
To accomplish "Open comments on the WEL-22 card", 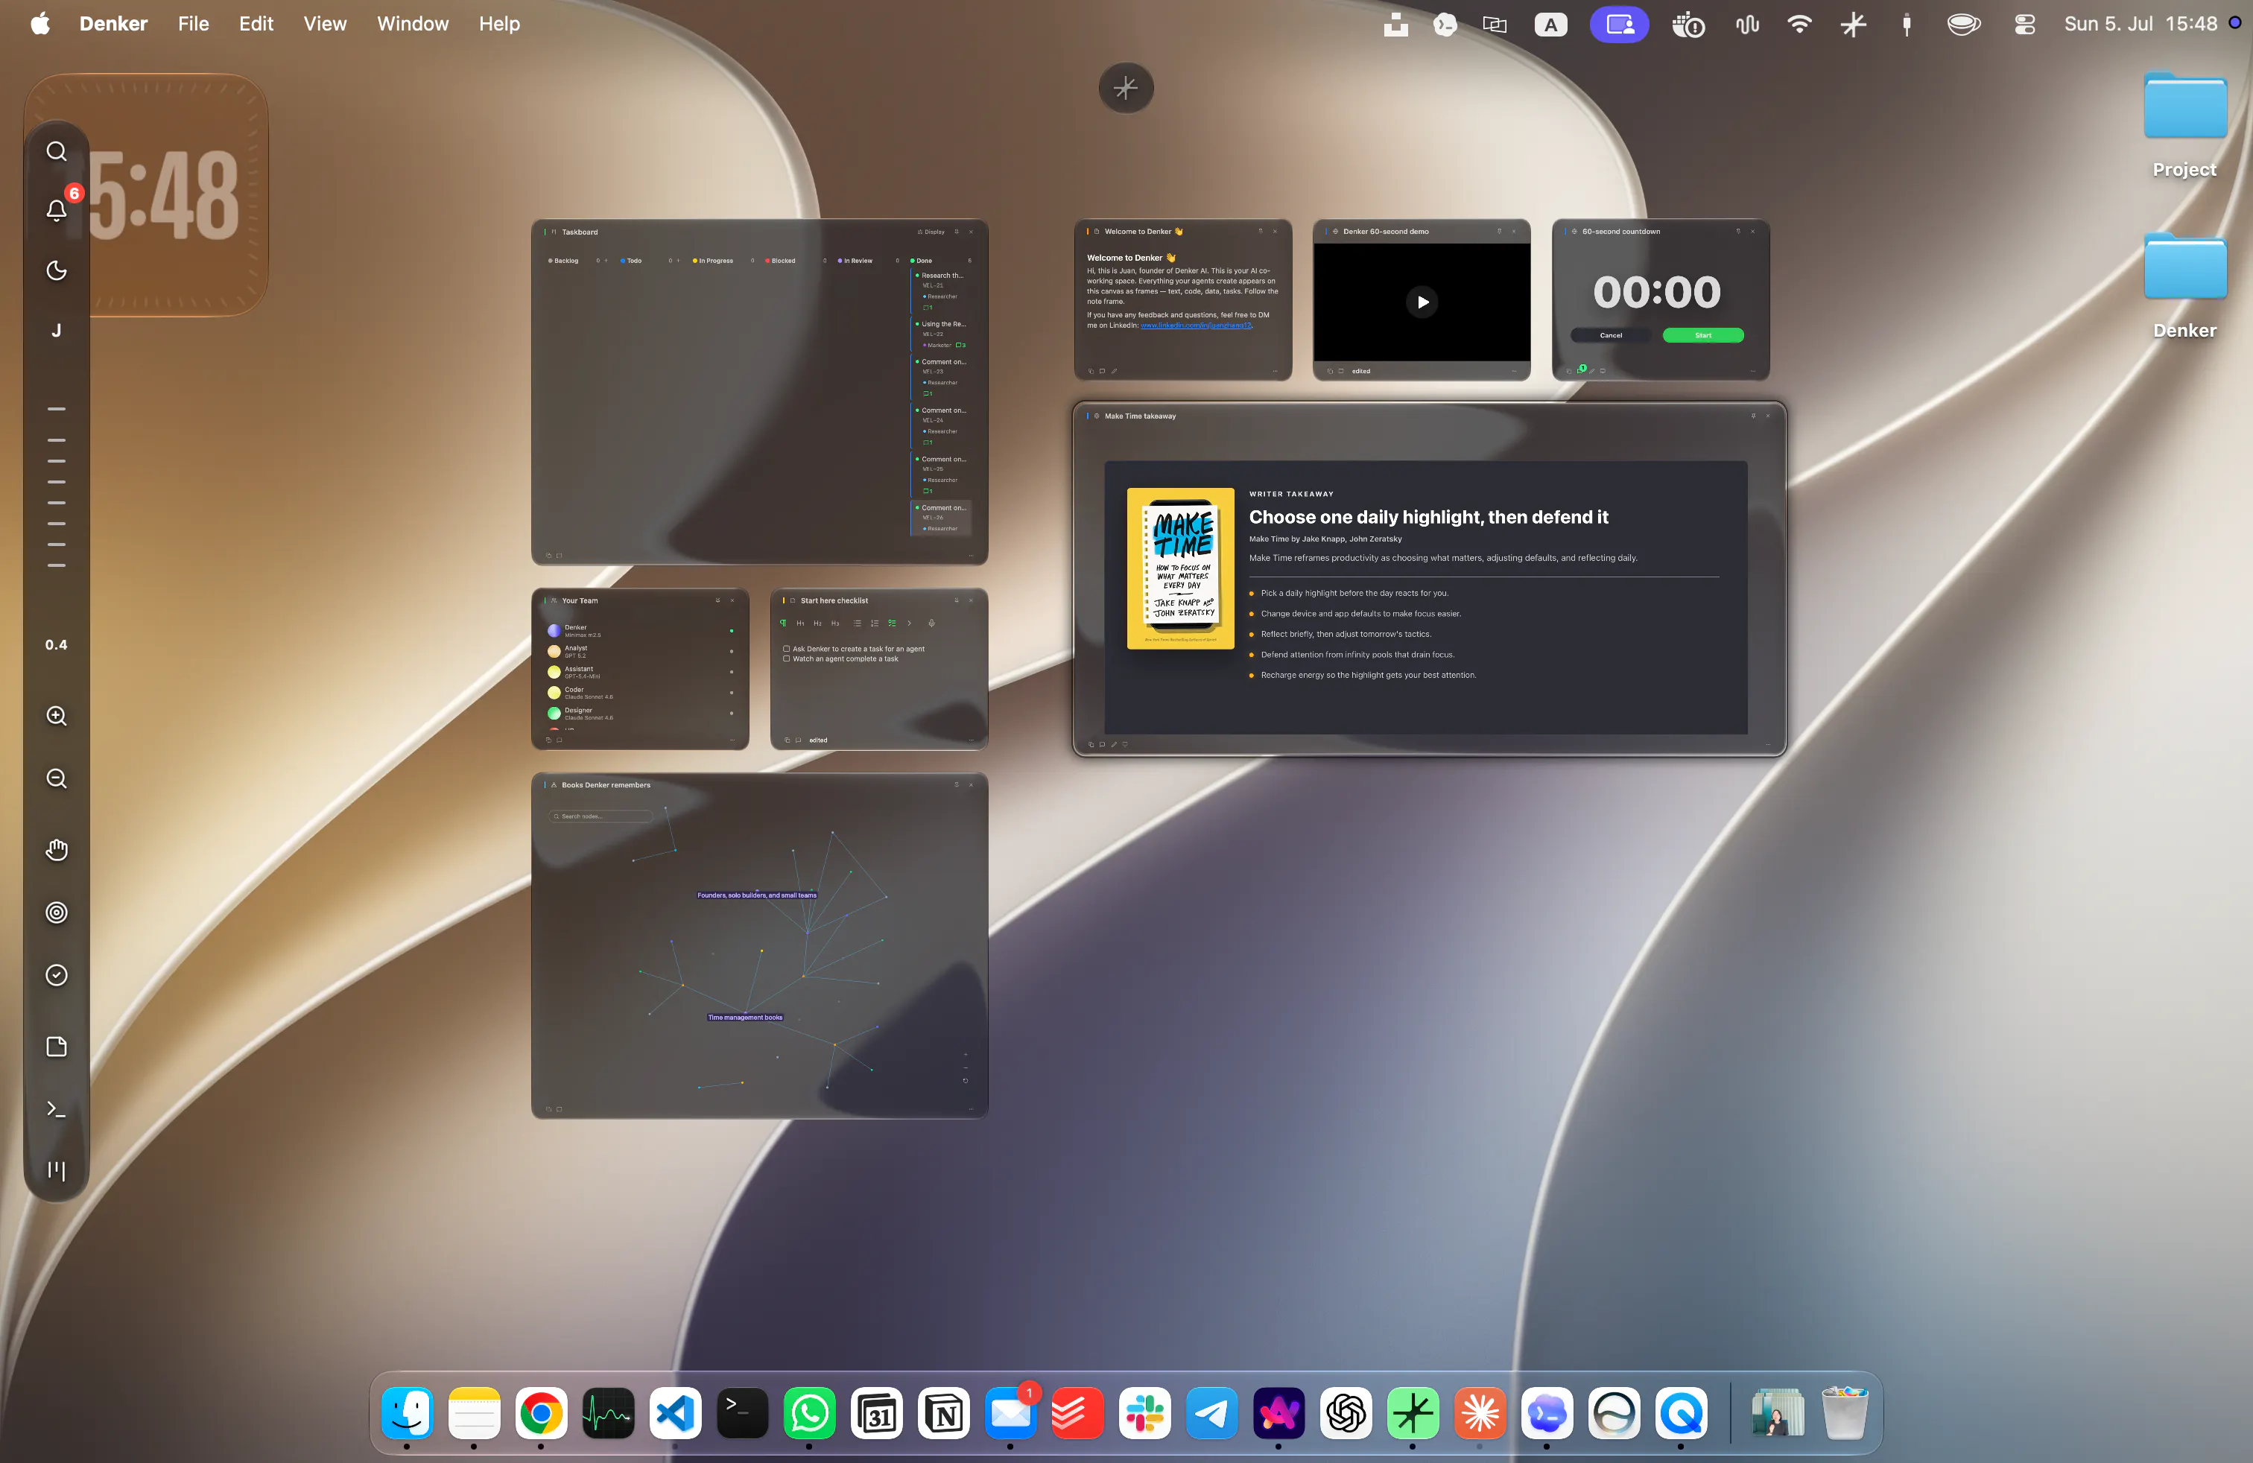I will (x=960, y=346).
